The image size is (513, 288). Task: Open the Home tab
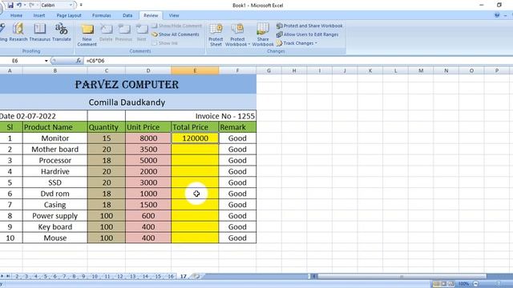[x=16, y=15]
